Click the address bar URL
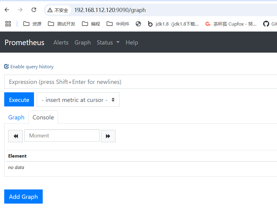This screenshot has height=209, width=277. pyautogui.click(x=110, y=10)
